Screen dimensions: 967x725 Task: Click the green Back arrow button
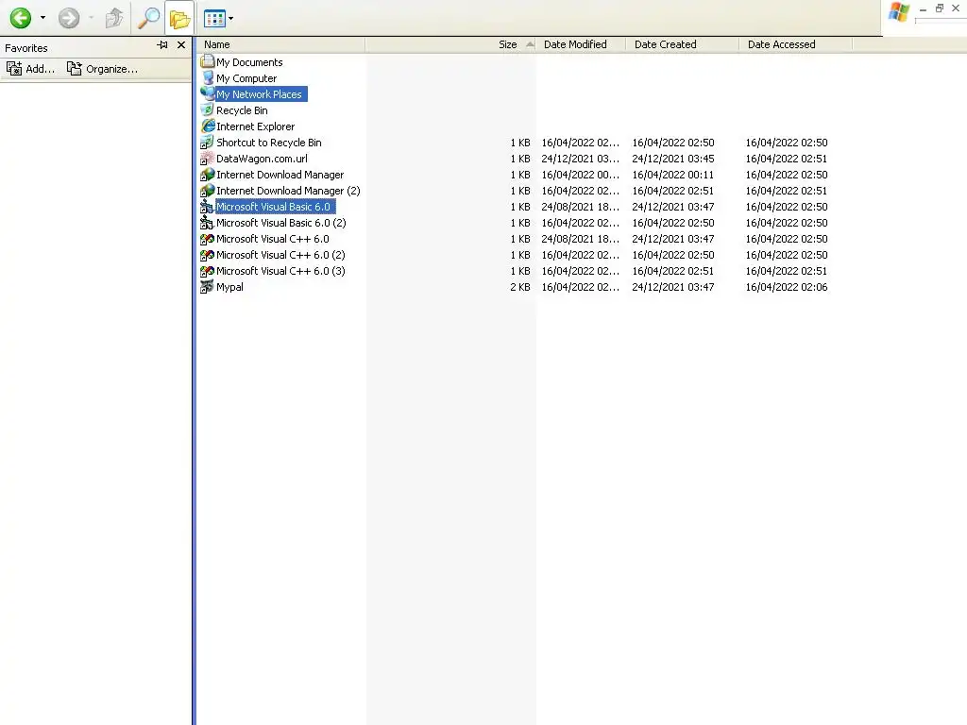pyautogui.click(x=21, y=18)
